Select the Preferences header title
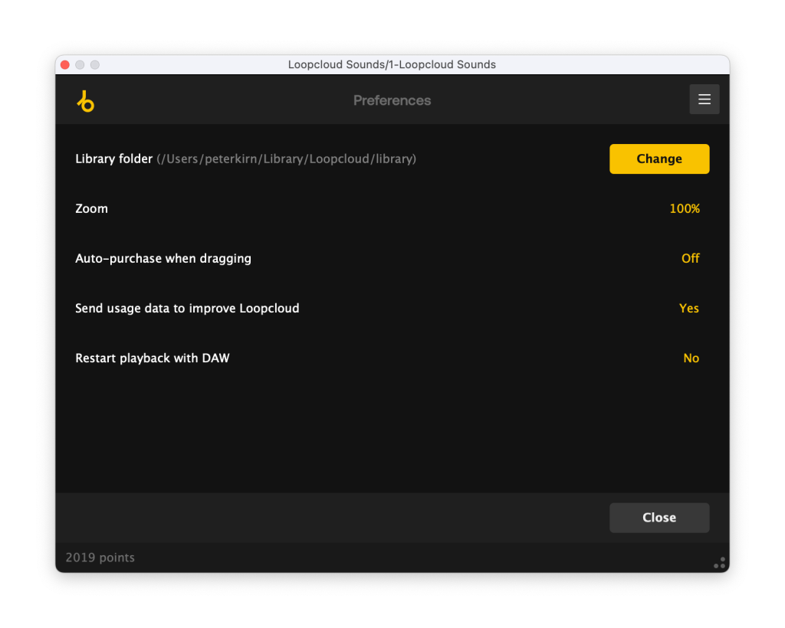 392,100
